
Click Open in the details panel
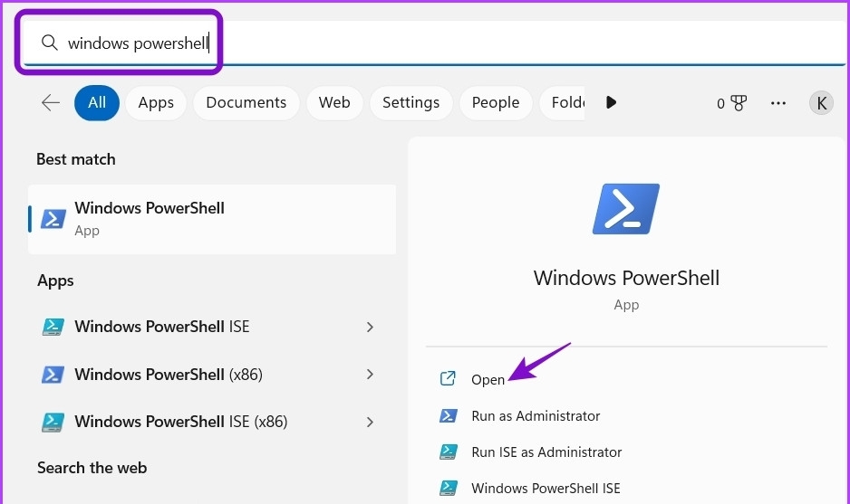[x=488, y=379]
